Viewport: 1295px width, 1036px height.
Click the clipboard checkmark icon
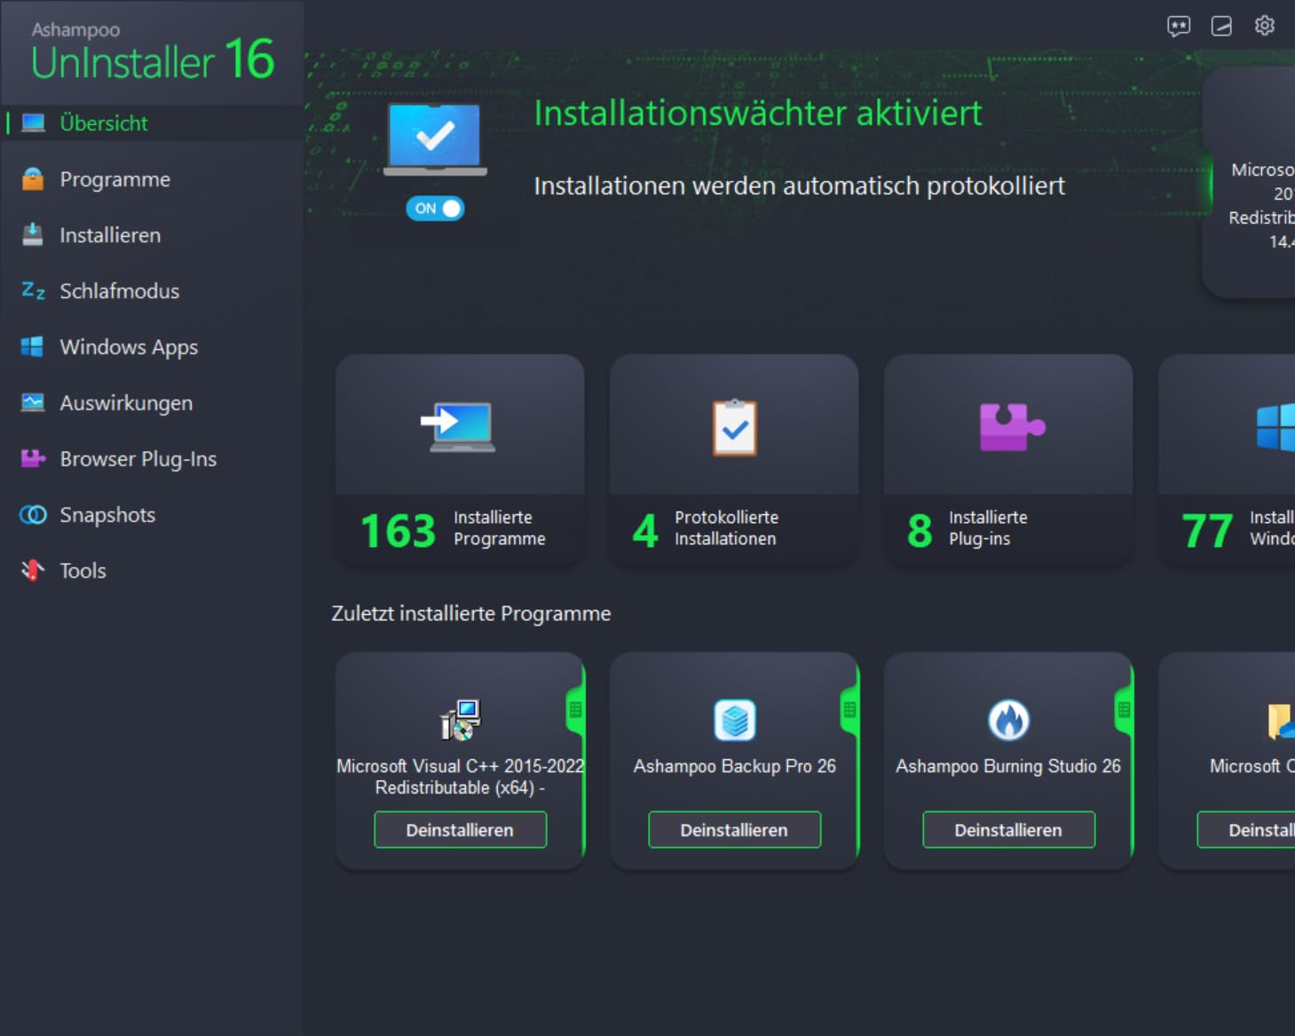click(735, 427)
